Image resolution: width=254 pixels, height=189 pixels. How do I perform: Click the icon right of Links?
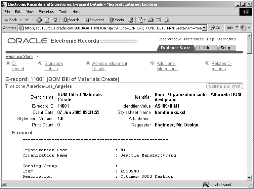tap(243, 28)
